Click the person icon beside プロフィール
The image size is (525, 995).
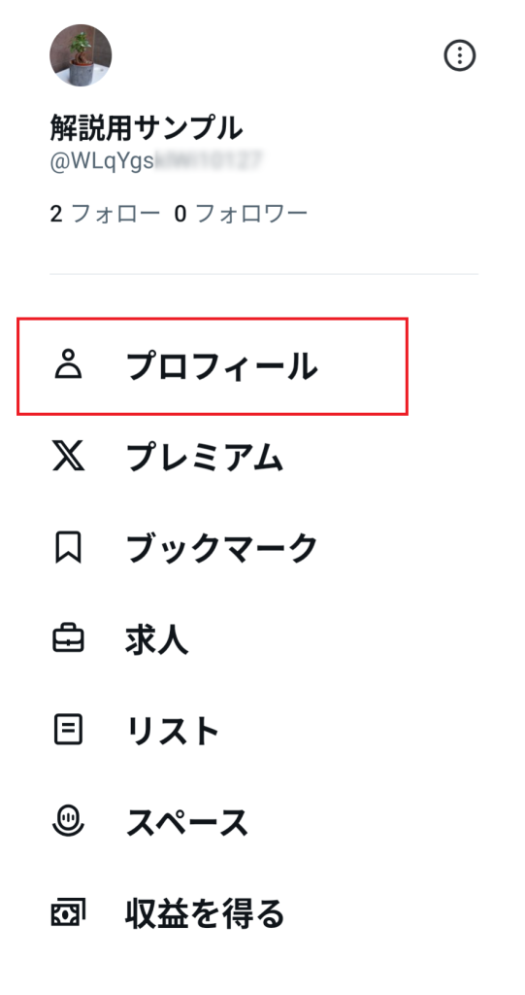68,366
